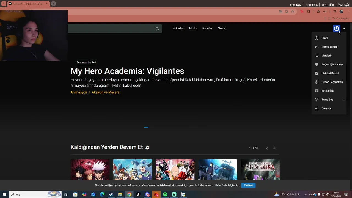Screen dimensions: 352x198
Task: Open the Takvim page
Action: tap(193, 29)
